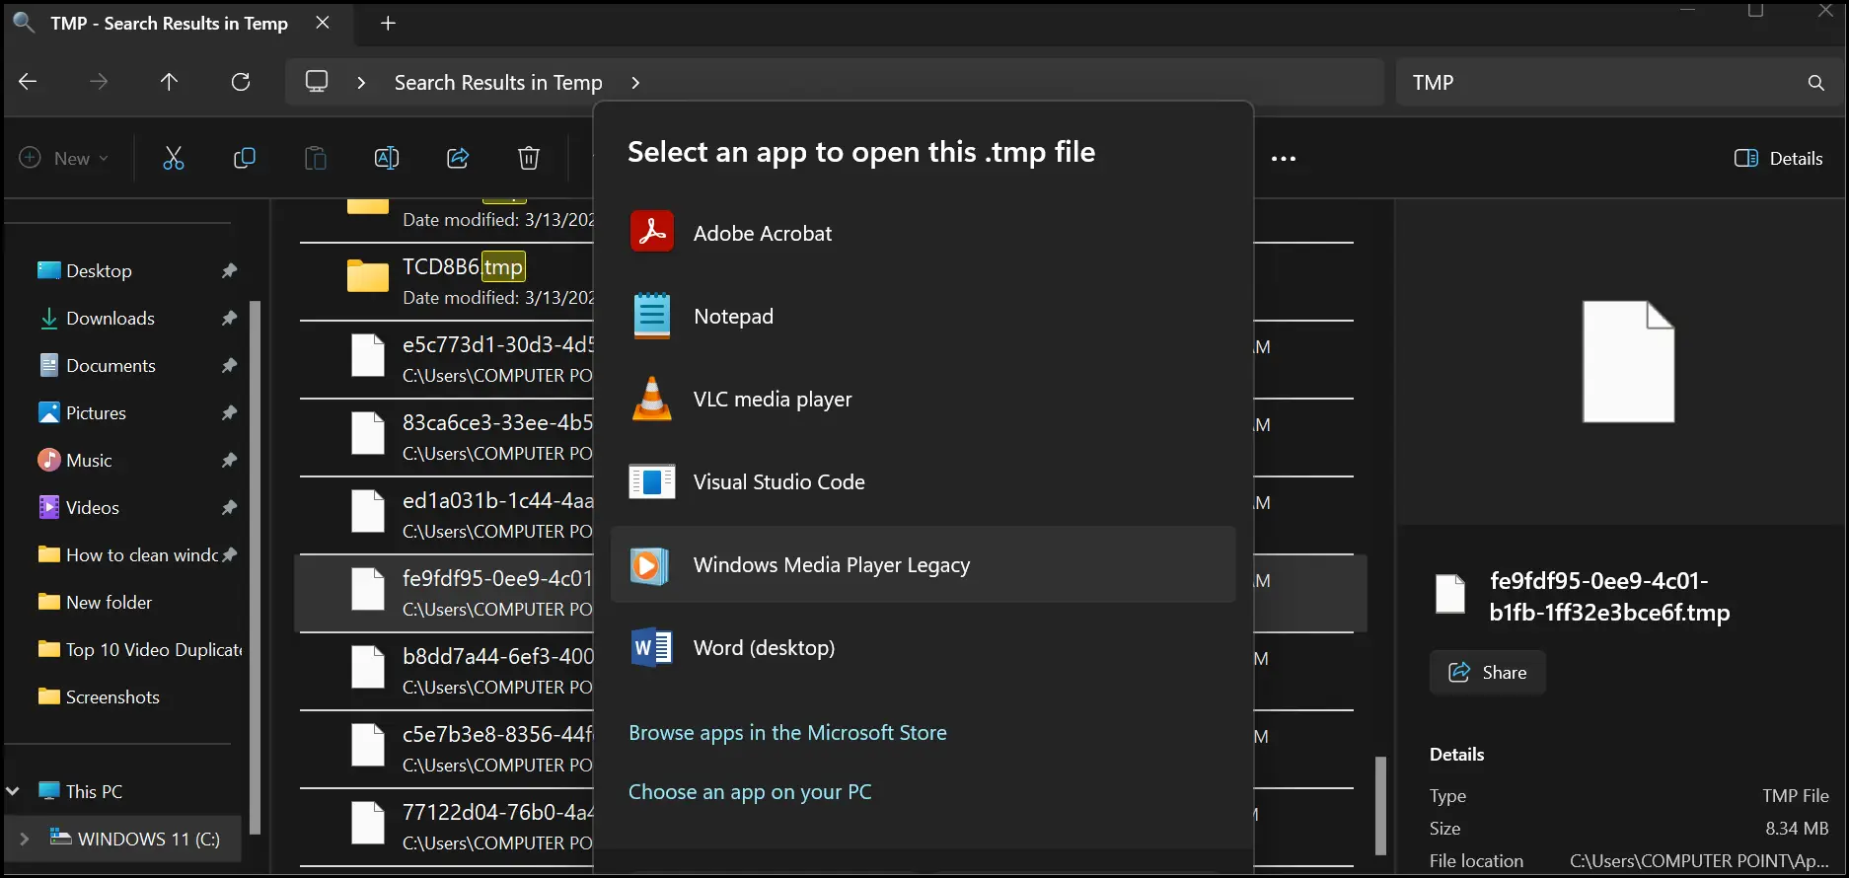Open Top 10 Video Duplicate folder
The image size is (1849, 878).
[138, 649]
